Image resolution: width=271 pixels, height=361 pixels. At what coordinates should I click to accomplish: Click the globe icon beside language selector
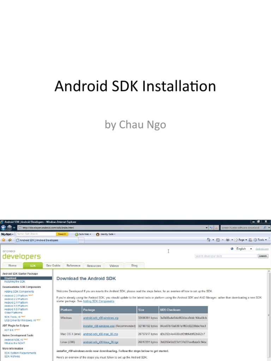232,249
